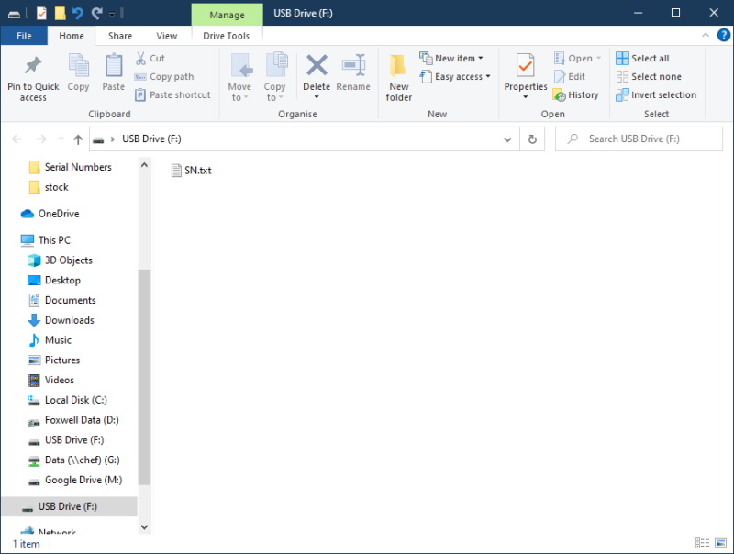Click the New folder icon
The image size is (734, 554).
point(398,67)
